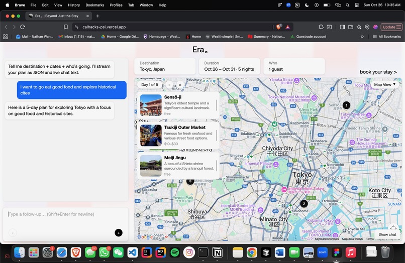
Task: Bookmark this page icon
Action: [x=66, y=27]
